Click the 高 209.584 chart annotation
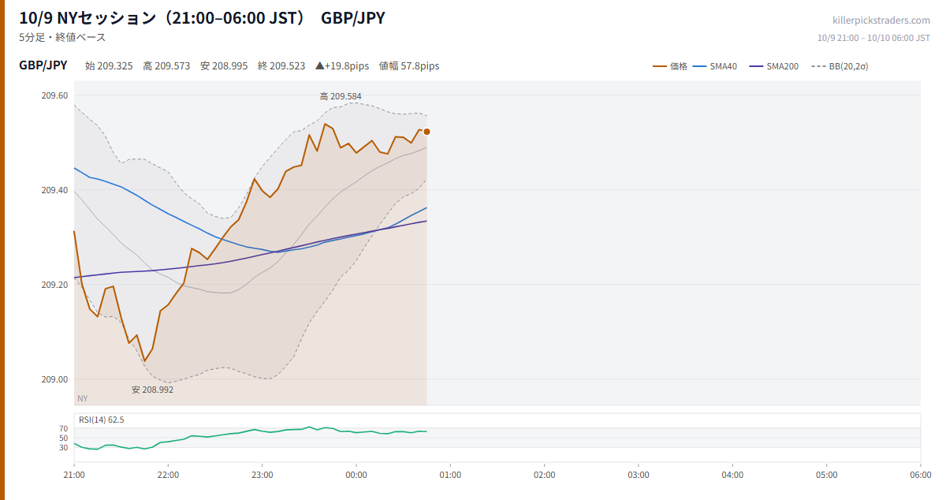The width and height of the screenshot is (946, 500). [341, 96]
